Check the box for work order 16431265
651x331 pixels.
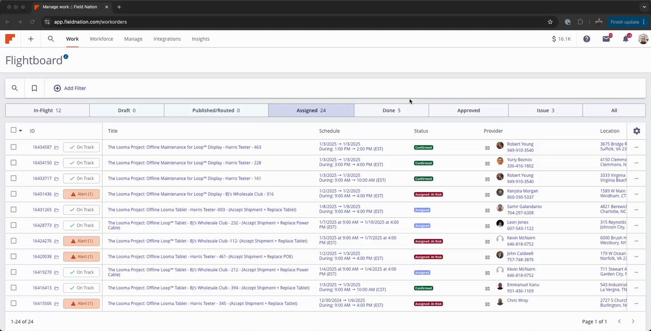(13, 210)
